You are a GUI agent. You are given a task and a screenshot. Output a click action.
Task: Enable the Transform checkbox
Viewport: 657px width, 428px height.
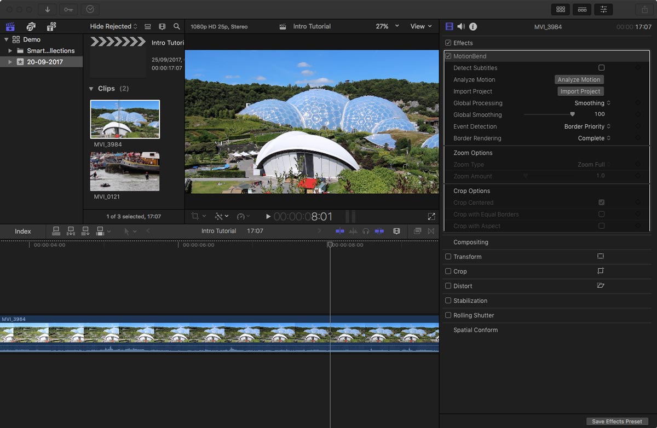(x=448, y=256)
